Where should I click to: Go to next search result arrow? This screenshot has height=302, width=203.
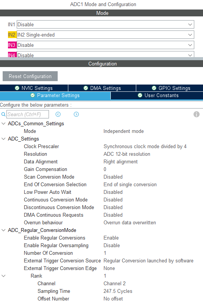tap(76, 114)
